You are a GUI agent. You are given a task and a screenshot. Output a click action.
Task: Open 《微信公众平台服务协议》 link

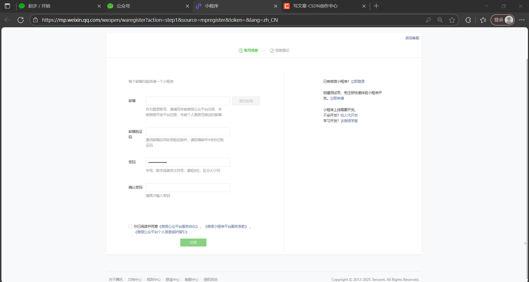tap(179, 226)
